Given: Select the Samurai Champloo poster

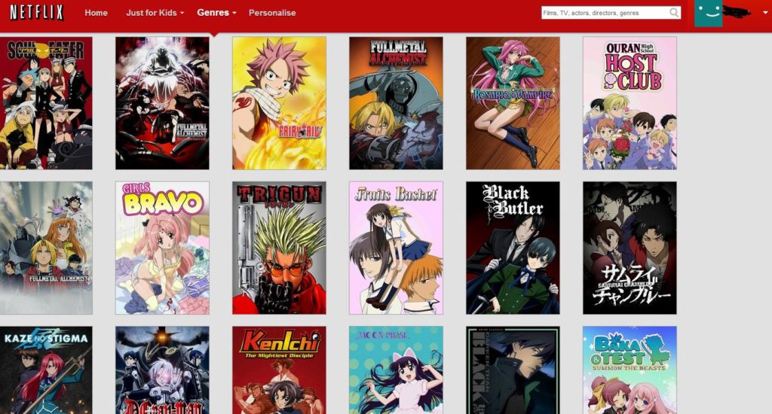Looking at the screenshot, I should [630, 248].
